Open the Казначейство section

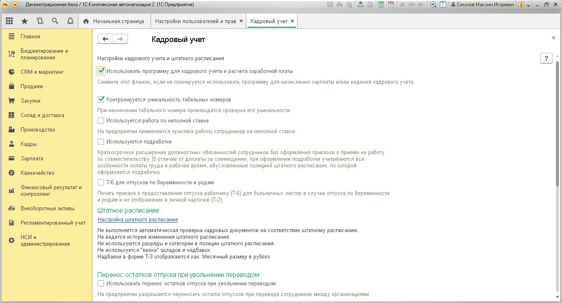point(47,173)
